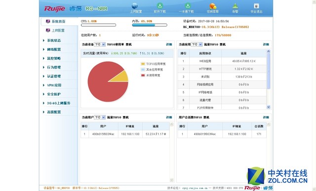
Task: Open the 当前设备 下行 direction dropdown
Action: (x=100, y=44)
